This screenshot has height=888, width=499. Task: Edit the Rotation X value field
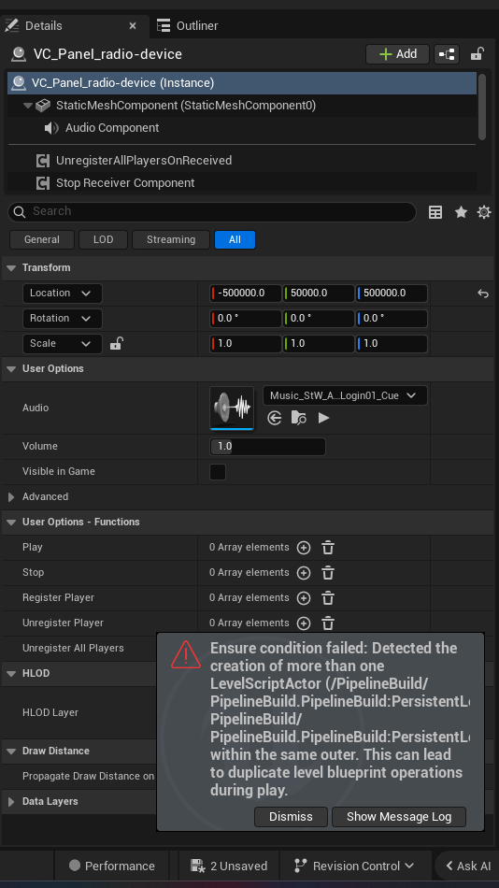[x=246, y=318]
